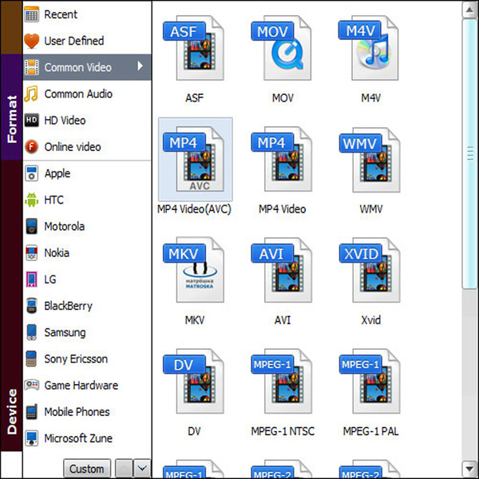Select the DV format icon
The image size is (479, 479).
194,382
